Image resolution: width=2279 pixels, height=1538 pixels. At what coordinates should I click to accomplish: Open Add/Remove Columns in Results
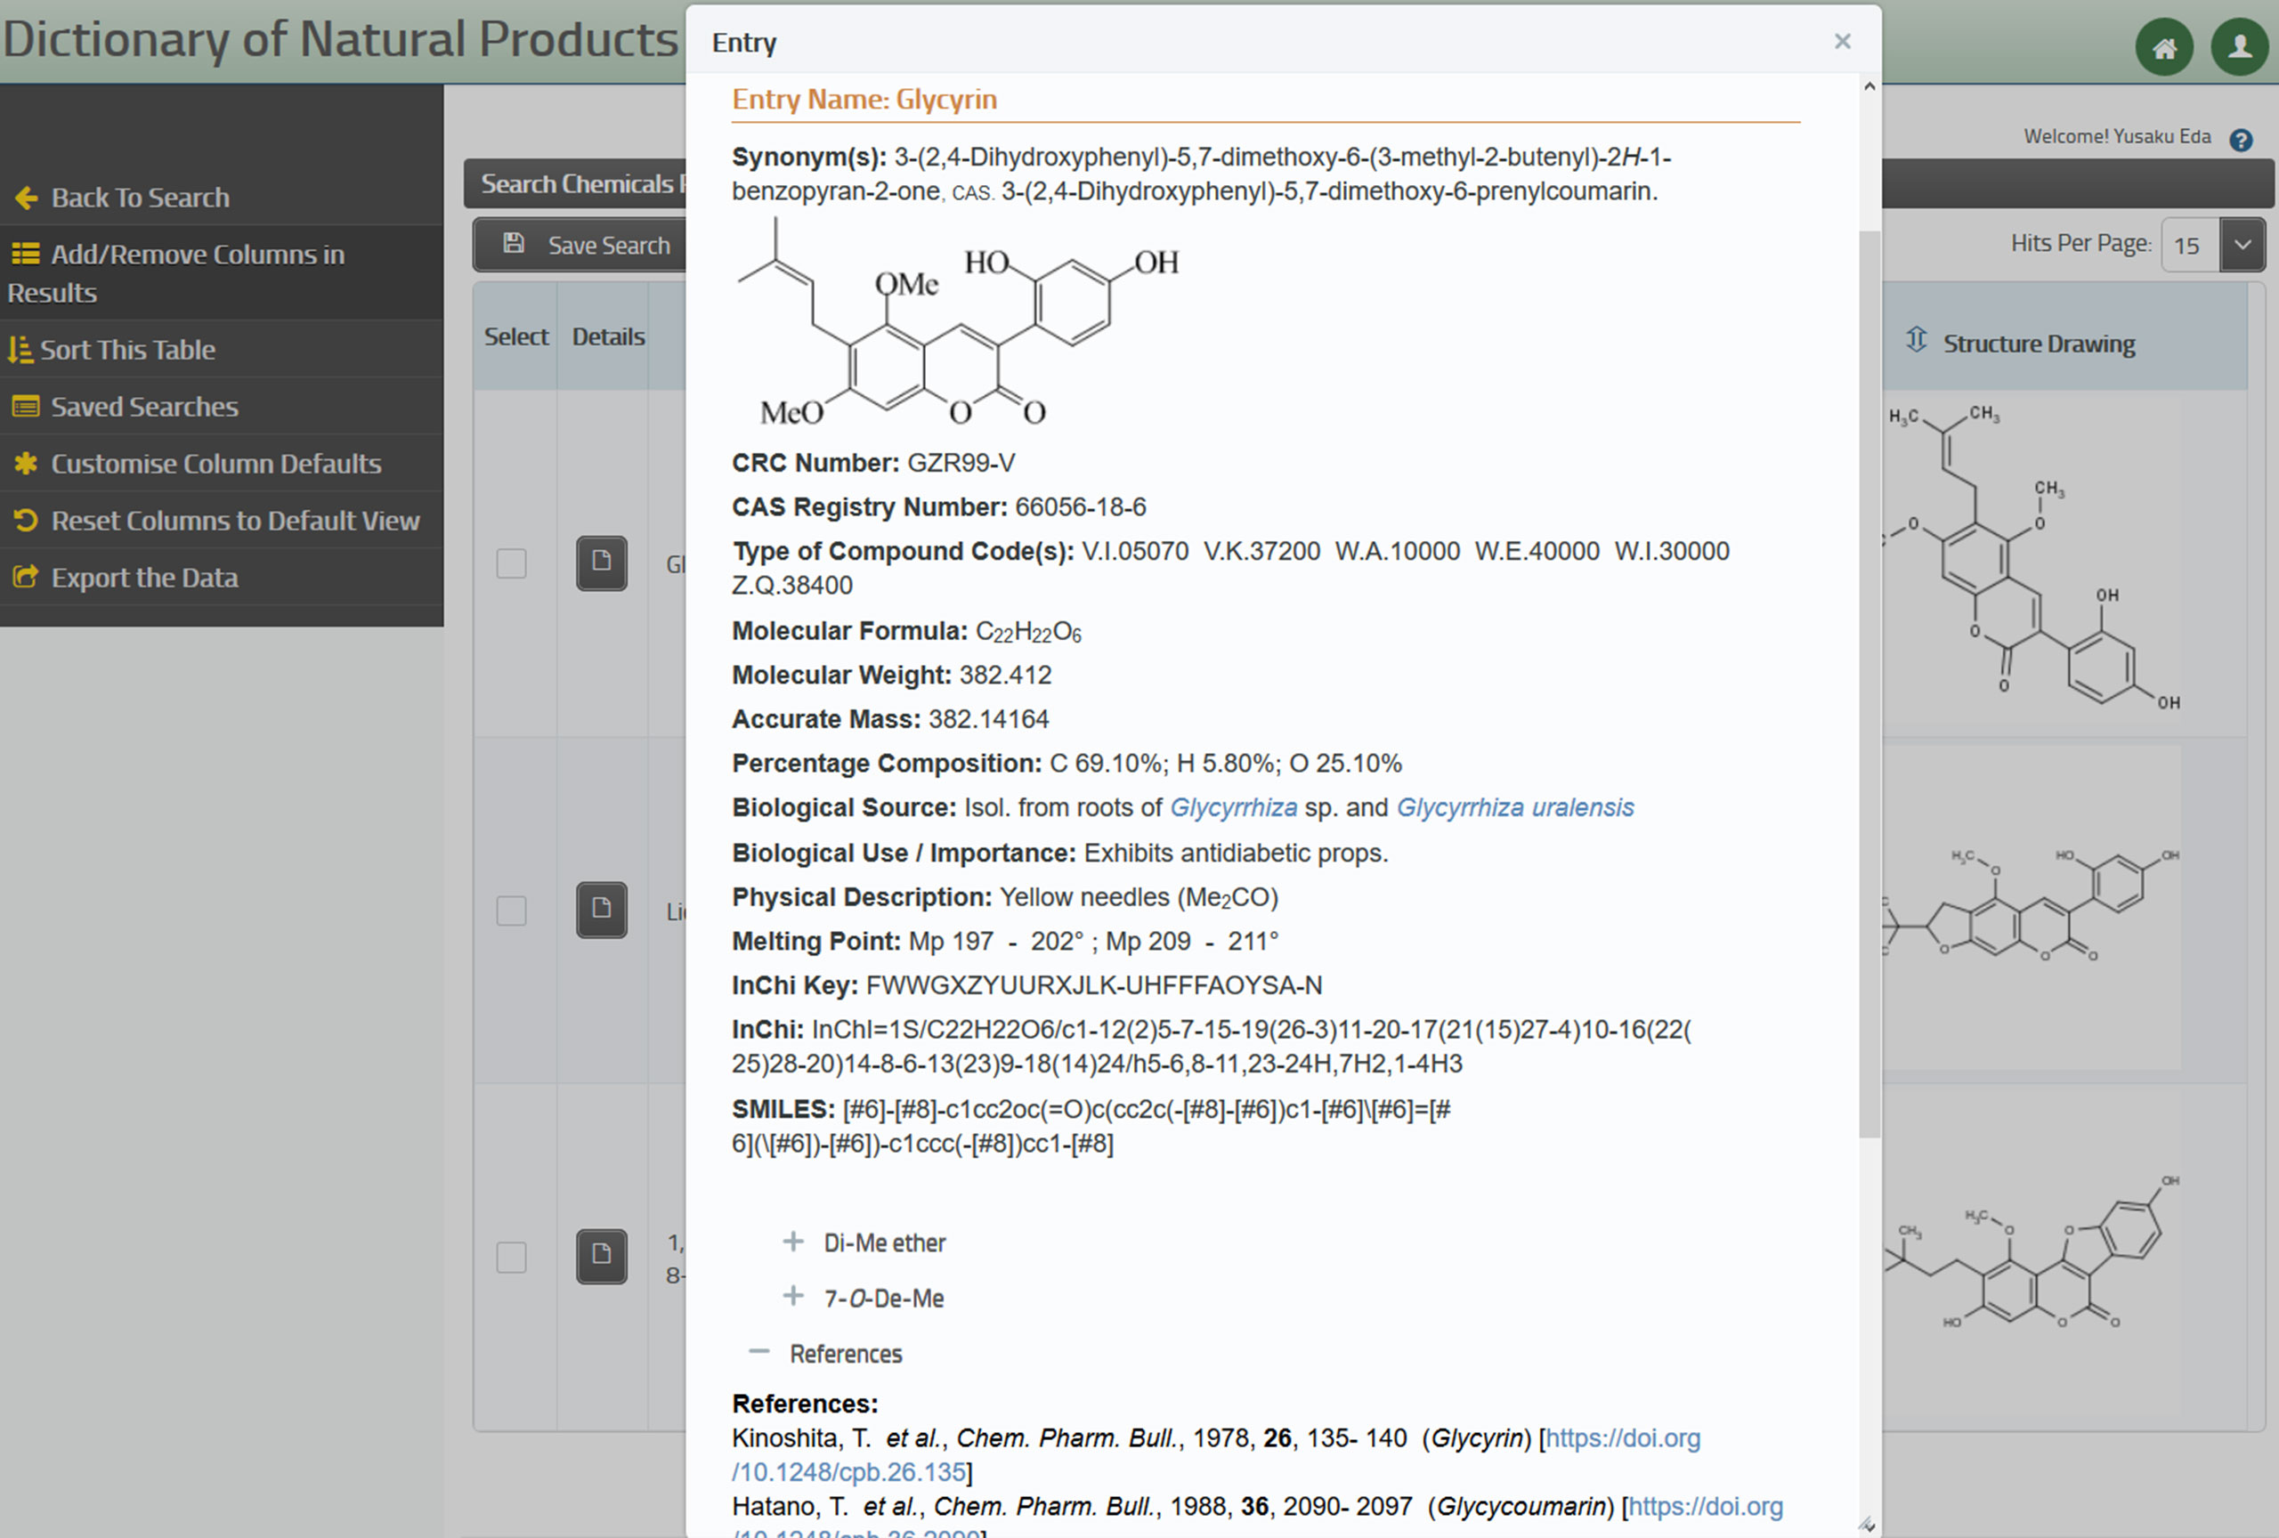coord(222,272)
